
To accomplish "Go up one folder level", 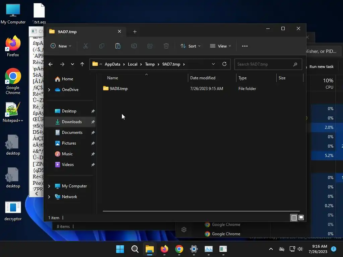I will pyautogui.click(x=82, y=64).
